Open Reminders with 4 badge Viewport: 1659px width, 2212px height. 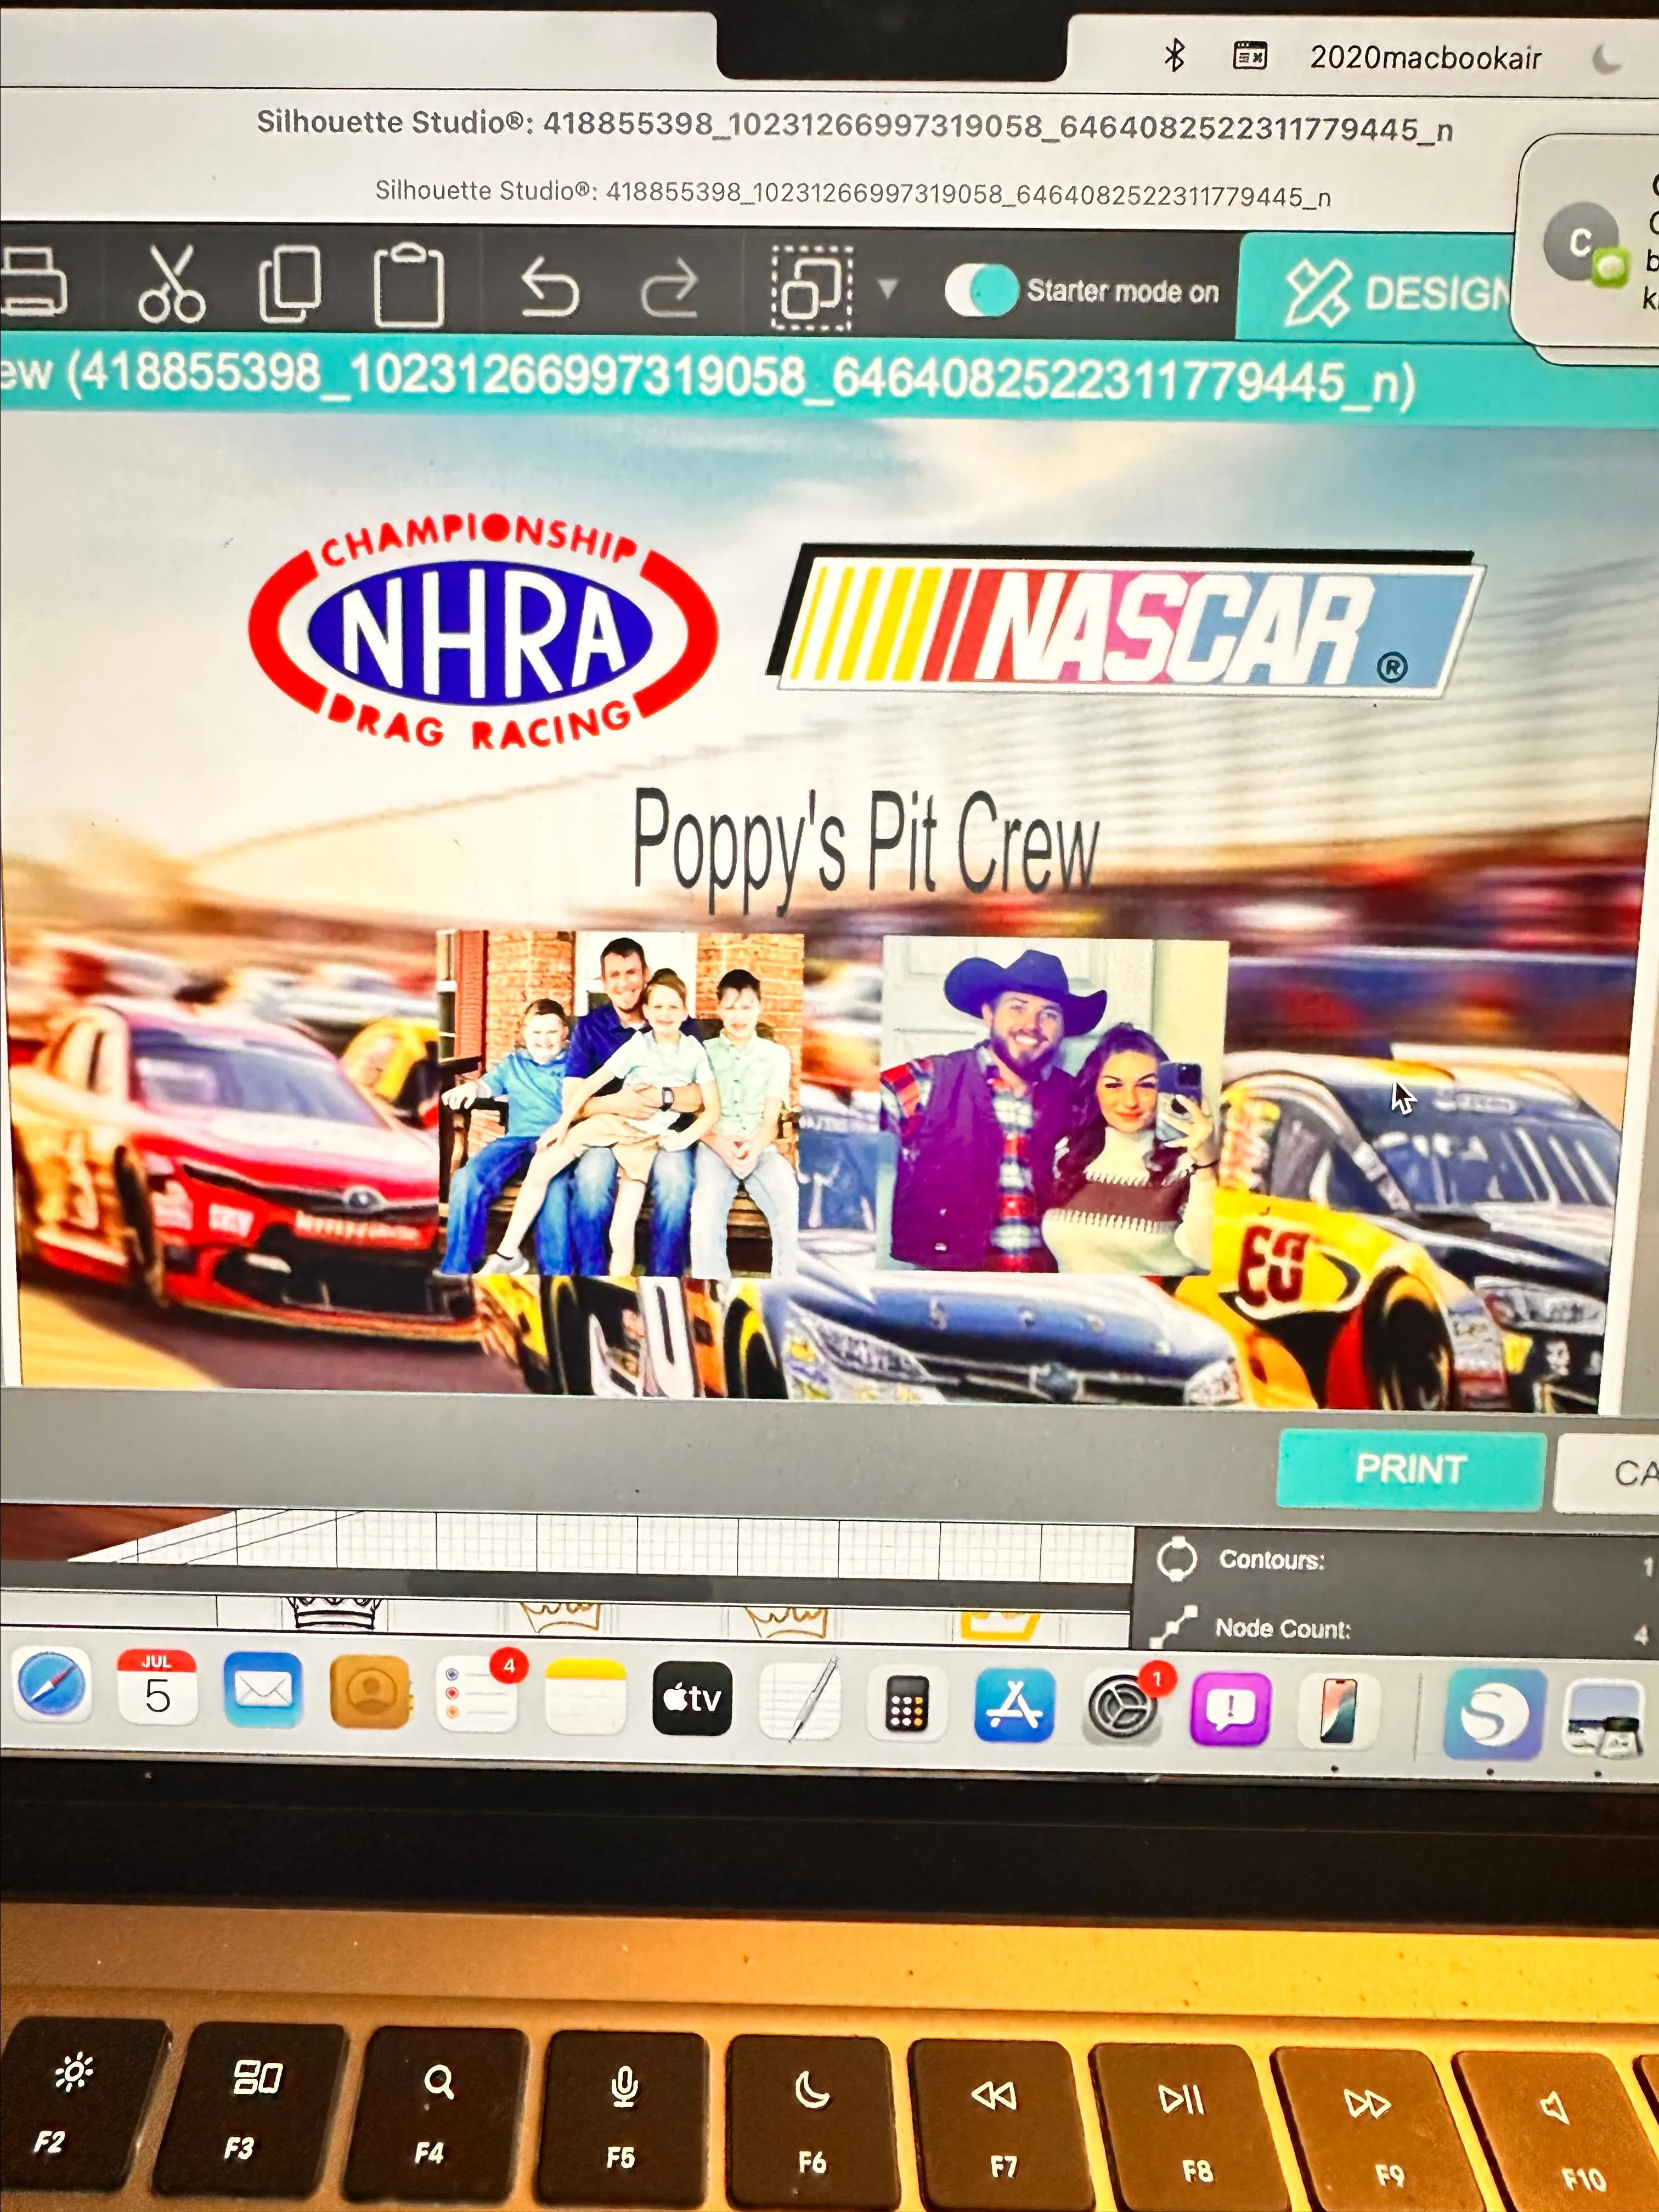(478, 1693)
